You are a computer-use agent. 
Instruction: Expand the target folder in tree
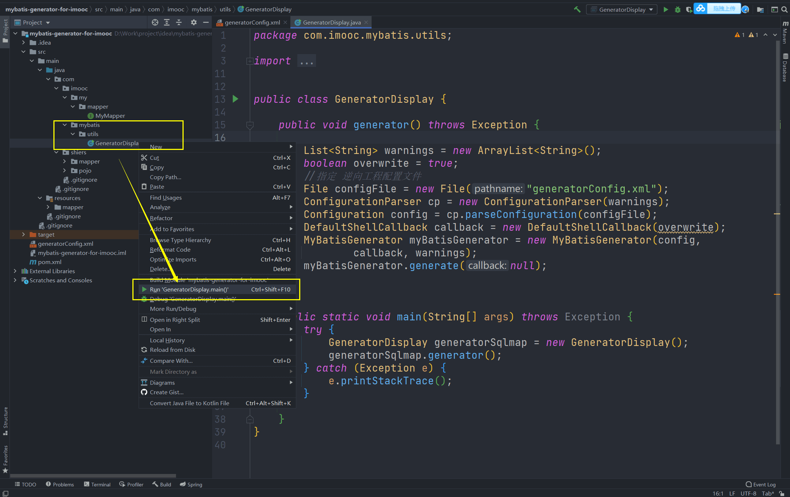[x=23, y=234]
